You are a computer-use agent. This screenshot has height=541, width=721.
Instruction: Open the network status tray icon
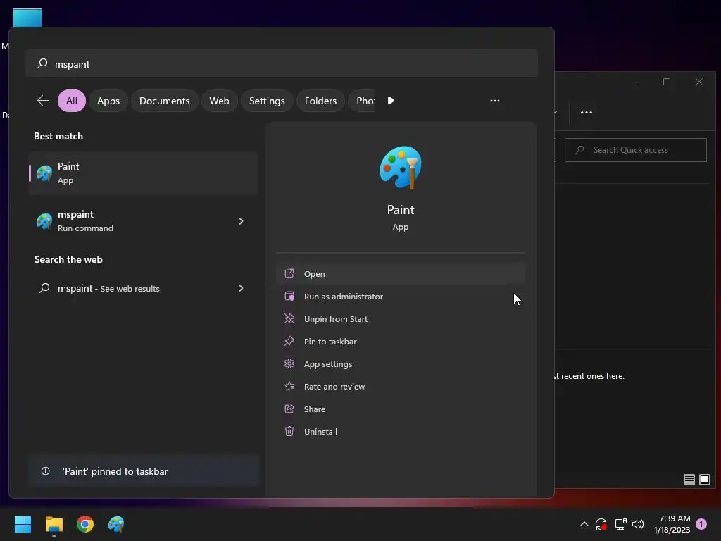[621, 524]
